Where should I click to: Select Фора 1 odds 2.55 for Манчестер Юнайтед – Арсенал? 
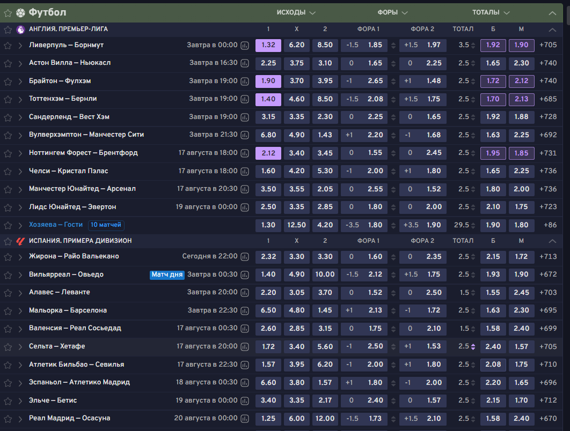[x=364, y=189]
